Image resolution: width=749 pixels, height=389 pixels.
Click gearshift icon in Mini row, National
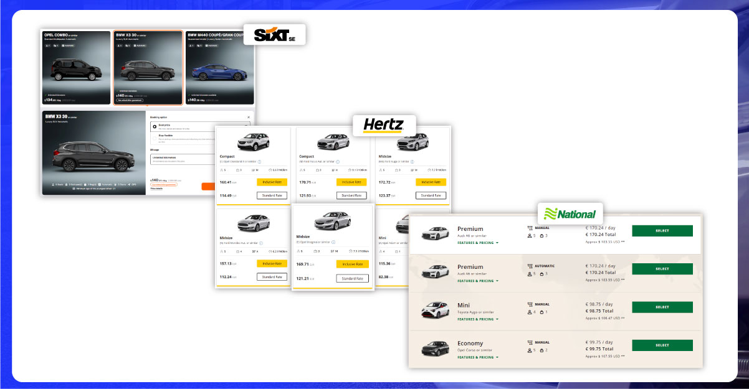click(x=530, y=304)
